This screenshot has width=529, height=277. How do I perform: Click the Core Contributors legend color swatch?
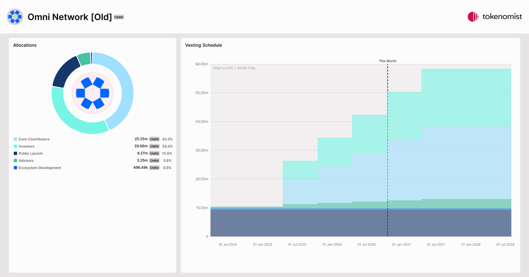coord(15,139)
